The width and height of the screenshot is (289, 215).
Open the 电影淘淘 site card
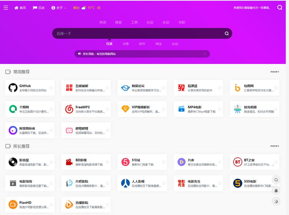coord(30,183)
